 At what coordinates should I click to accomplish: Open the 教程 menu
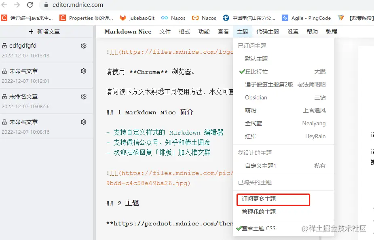tap(332, 32)
